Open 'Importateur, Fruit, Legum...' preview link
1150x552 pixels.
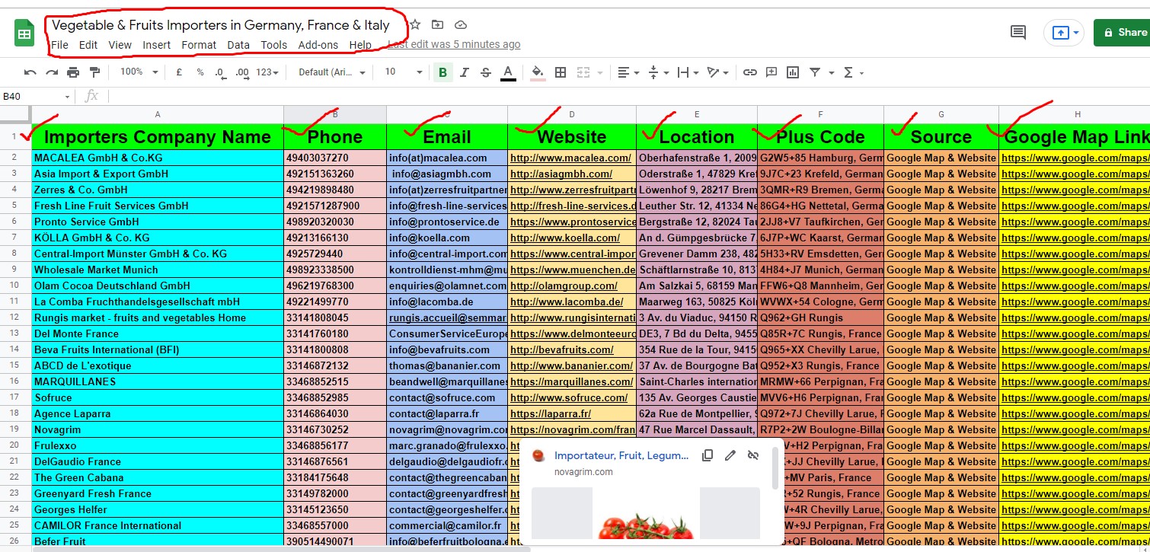click(x=621, y=455)
